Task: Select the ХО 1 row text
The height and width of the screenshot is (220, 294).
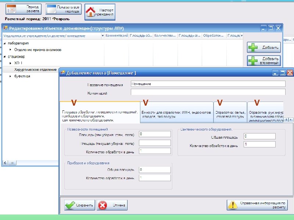Action: click(18, 63)
